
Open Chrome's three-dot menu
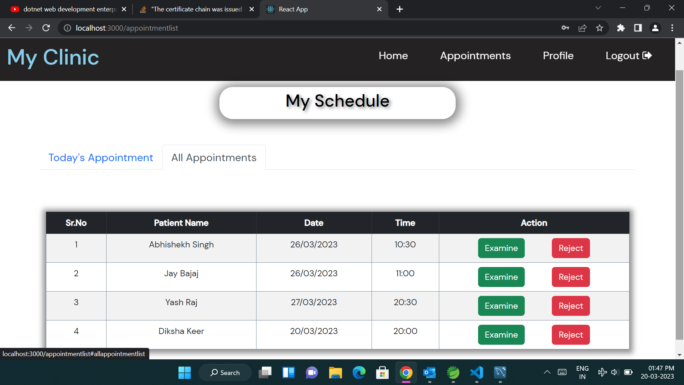(672, 28)
